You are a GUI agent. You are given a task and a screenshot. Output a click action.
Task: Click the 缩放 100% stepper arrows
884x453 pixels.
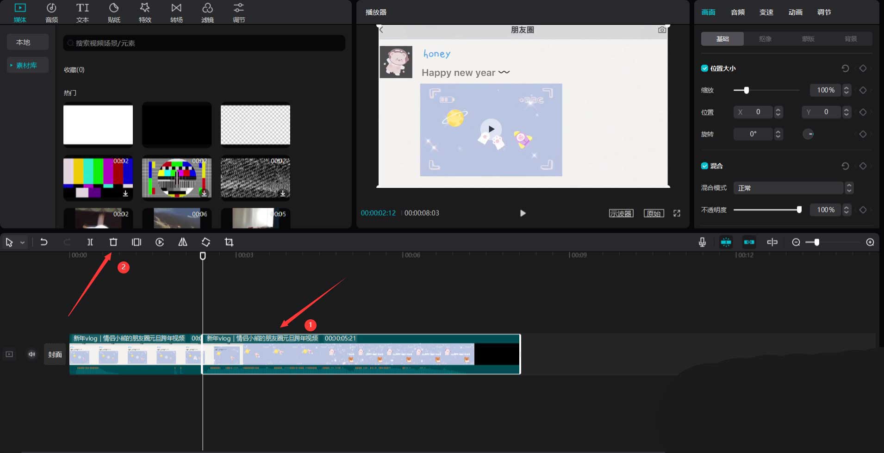coord(847,90)
